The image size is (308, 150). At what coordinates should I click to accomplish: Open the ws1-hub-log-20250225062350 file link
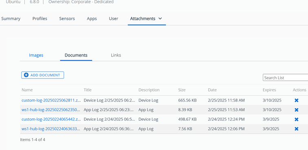[x=51, y=110]
